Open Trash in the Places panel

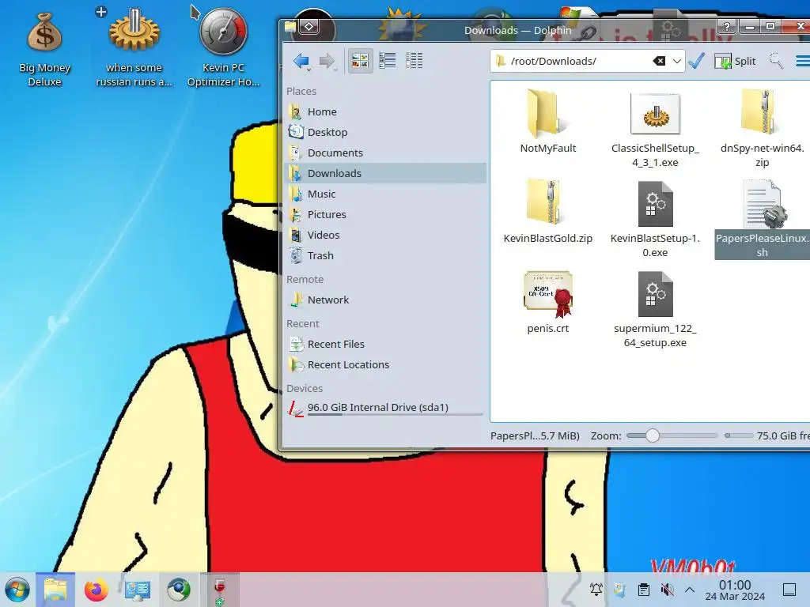[386, 256]
